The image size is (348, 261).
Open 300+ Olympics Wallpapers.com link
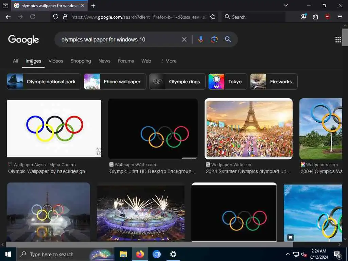321,171
